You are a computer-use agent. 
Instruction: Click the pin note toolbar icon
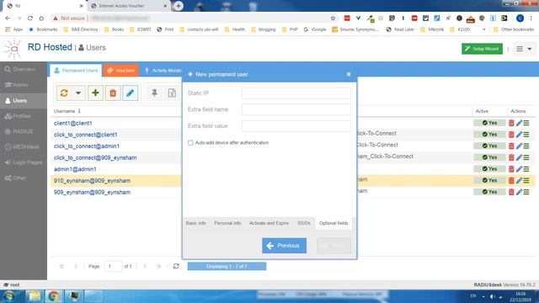click(154, 93)
